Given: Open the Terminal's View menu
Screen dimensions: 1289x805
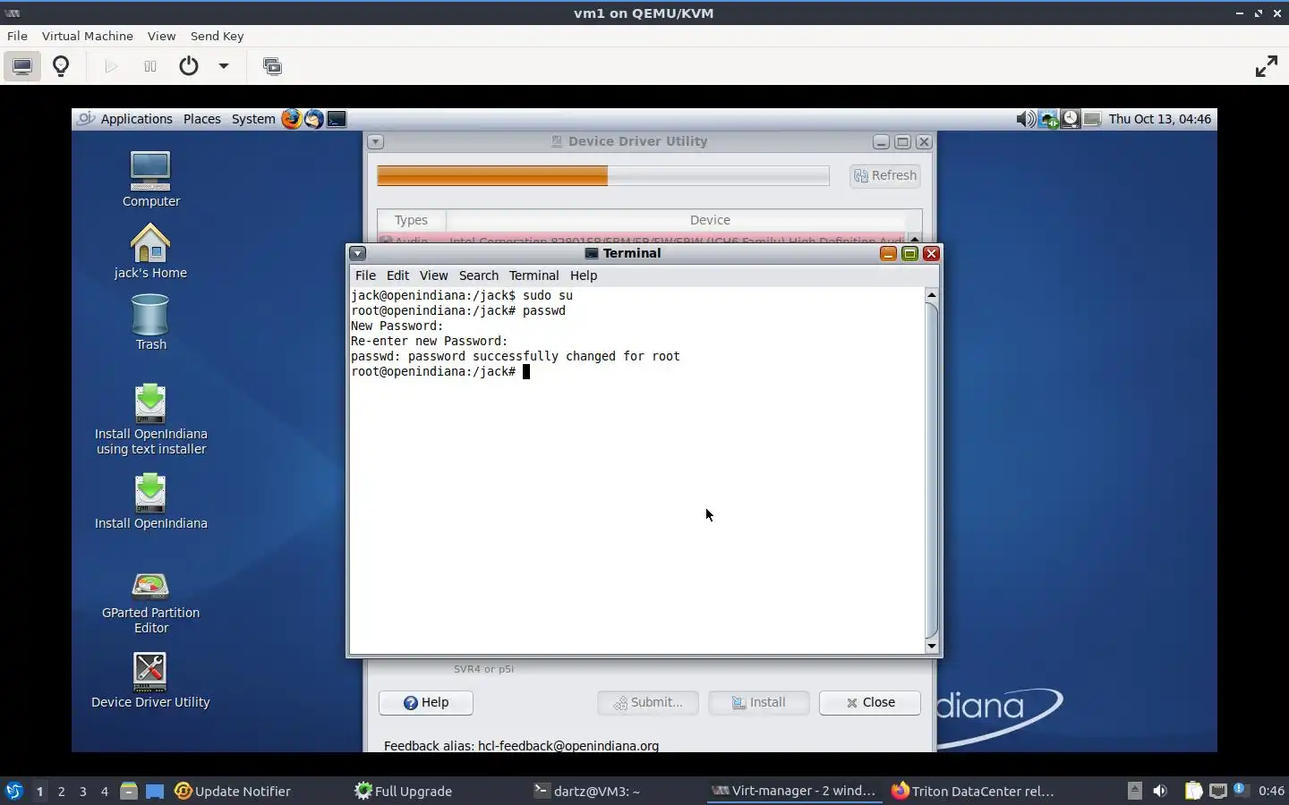Looking at the screenshot, I should [433, 275].
